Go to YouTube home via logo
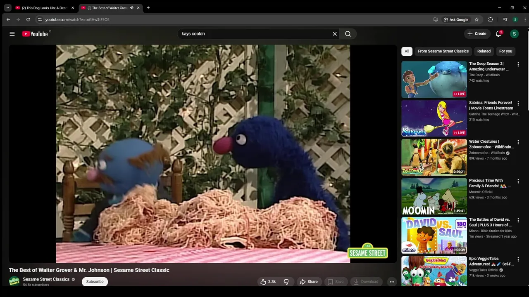Image resolution: width=529 pixels, height=297 pixels. (35, 34)
